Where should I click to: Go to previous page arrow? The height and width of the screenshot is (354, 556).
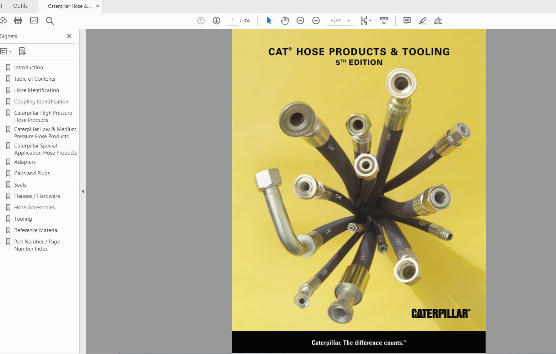[x=201, y=21]
